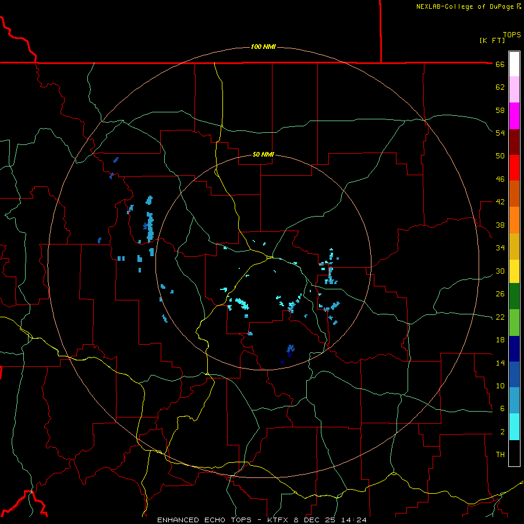Image resolution: width=524 pixels, height=524 pixels.
Task: Click the legend value "42"
Action: point(500,202)
